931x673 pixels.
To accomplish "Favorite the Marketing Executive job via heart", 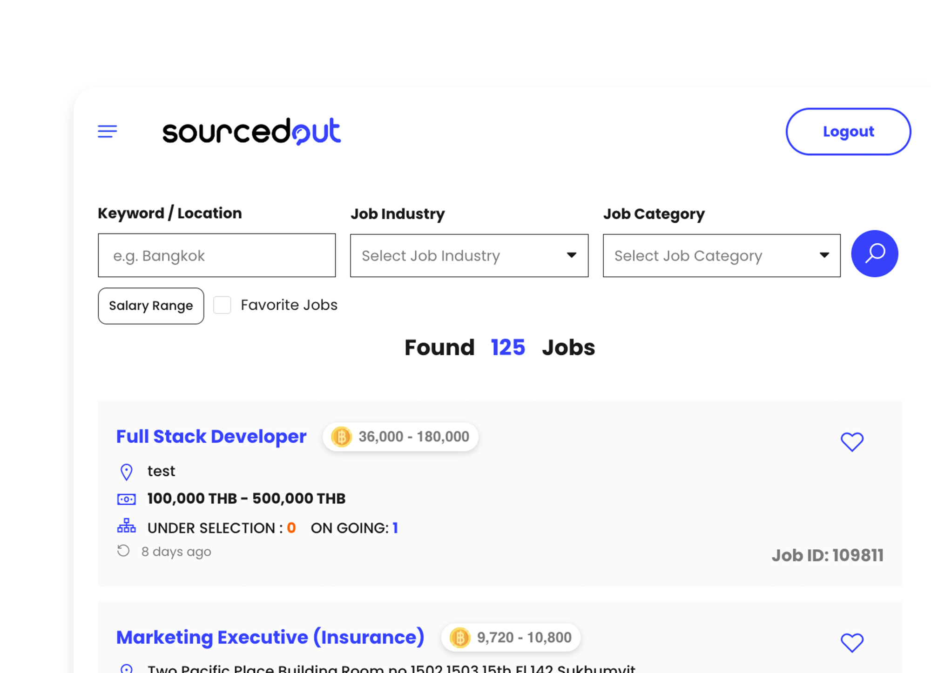I will coord(852,643).
